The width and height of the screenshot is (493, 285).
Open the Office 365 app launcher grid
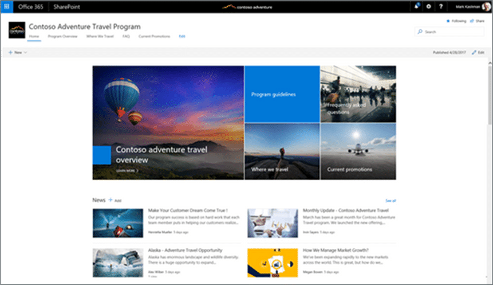pyautogui.click(x=7, y=7)
